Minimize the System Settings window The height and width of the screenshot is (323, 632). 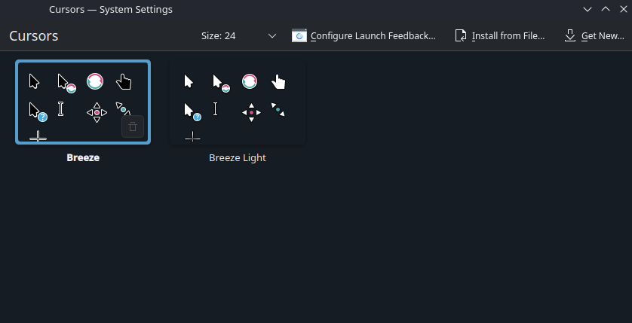click(588, 9)
